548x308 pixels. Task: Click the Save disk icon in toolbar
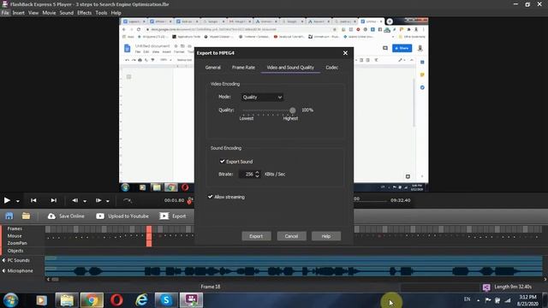[x=9, y=216]
